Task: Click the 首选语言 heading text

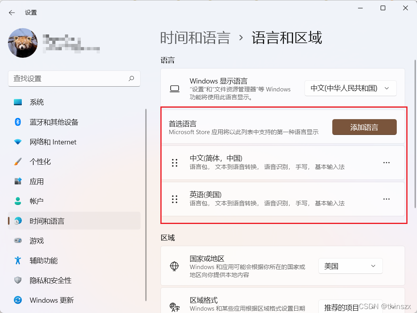Action: point(183,123)
